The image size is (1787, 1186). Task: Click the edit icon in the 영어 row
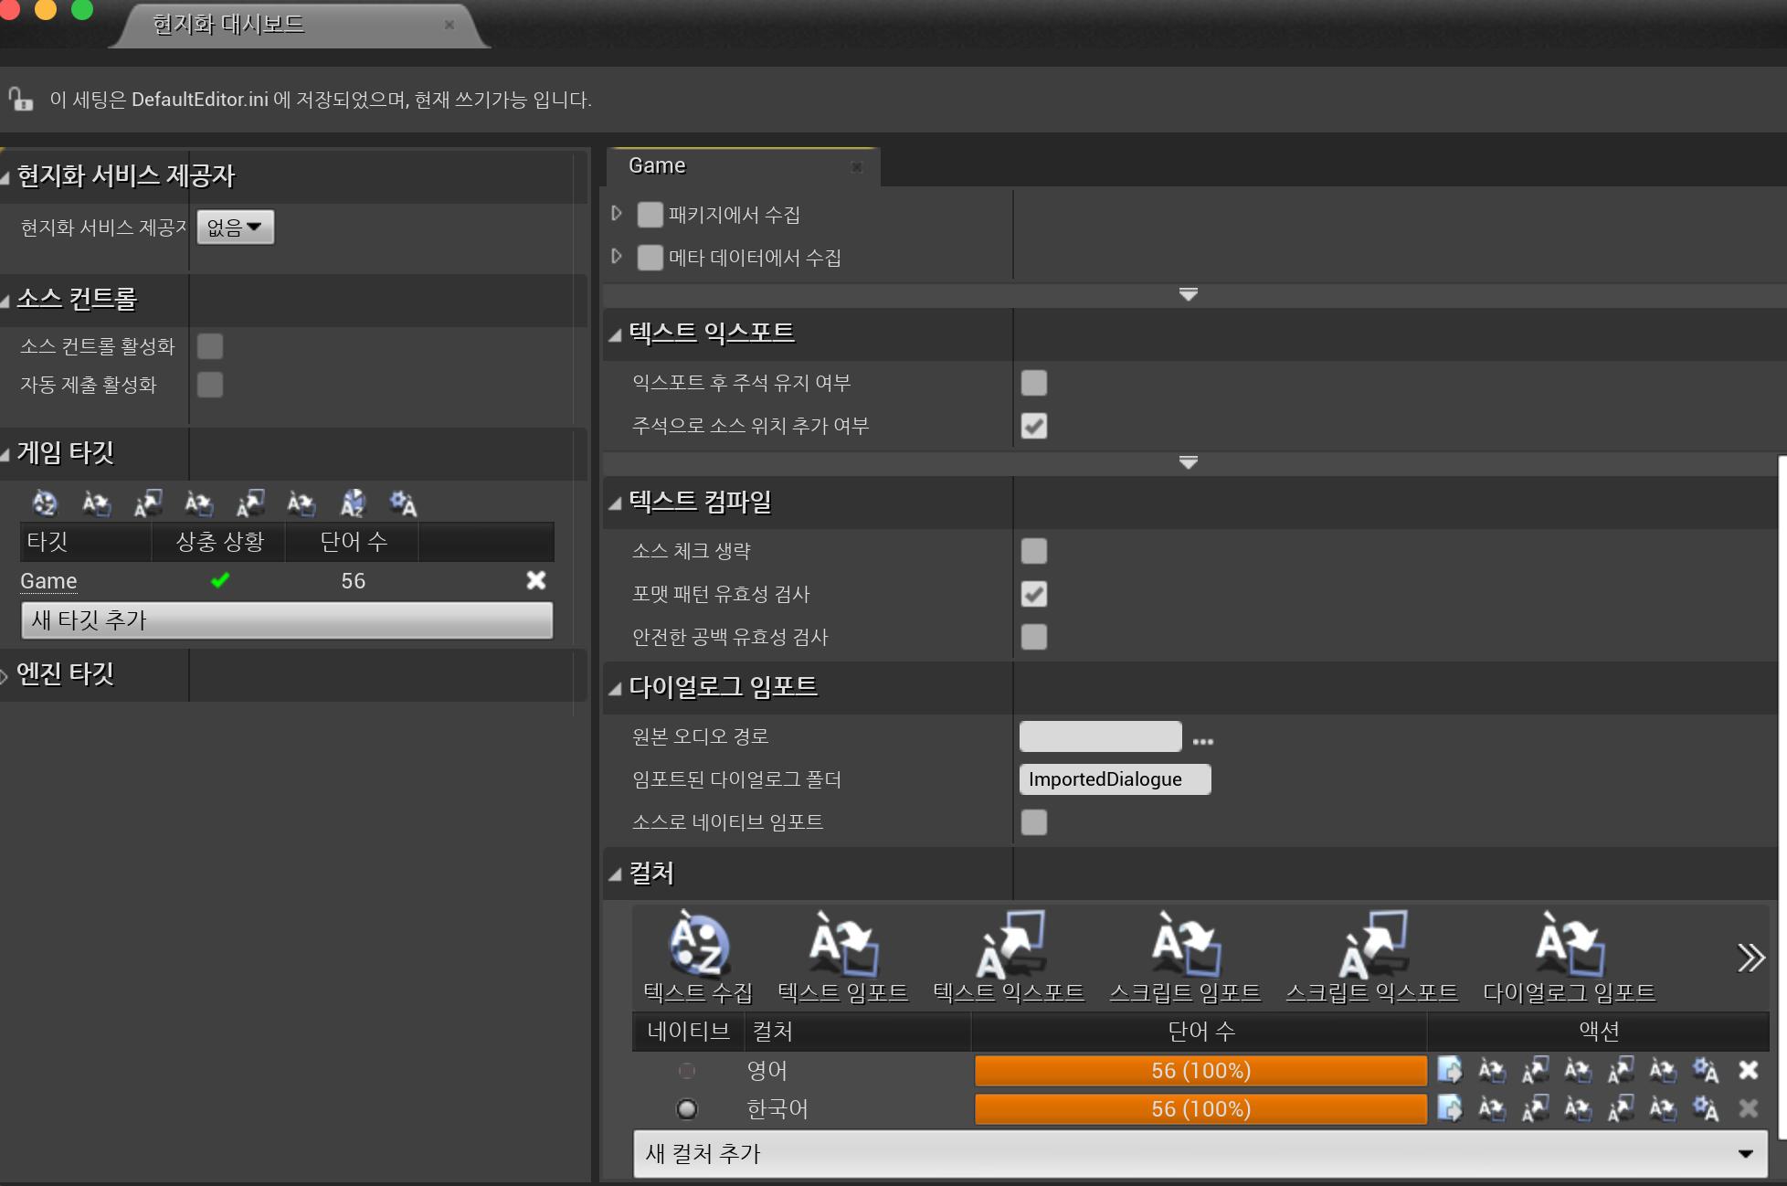tap(1450, 1070)
